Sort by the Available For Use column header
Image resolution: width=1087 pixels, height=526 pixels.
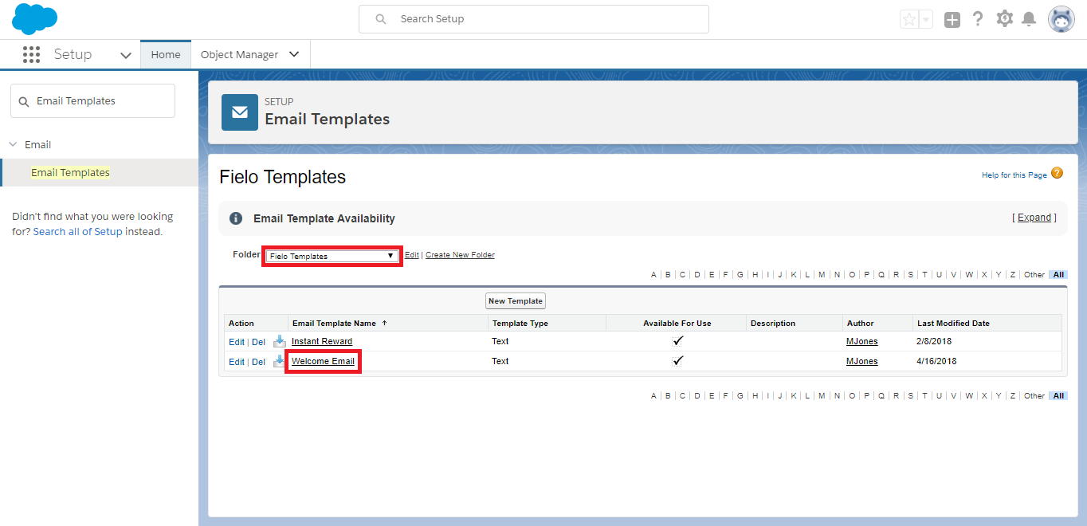coord(677,324)
